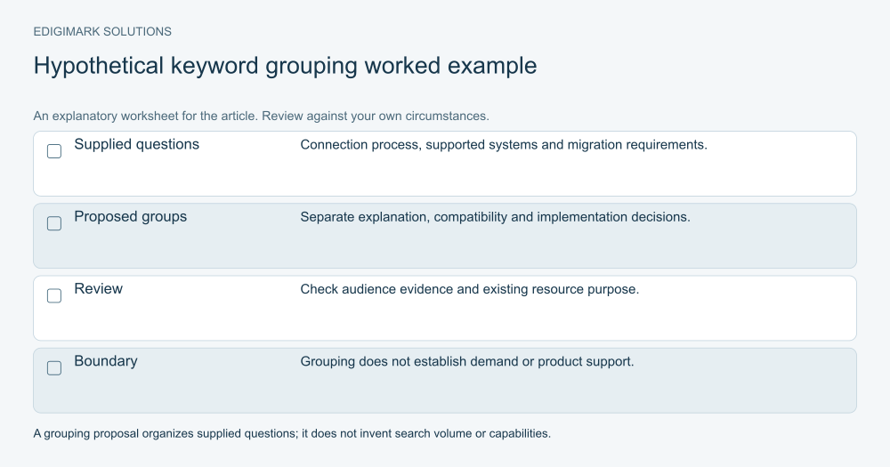Check the Supplied questions checkbox

click(x=54, y=151)
